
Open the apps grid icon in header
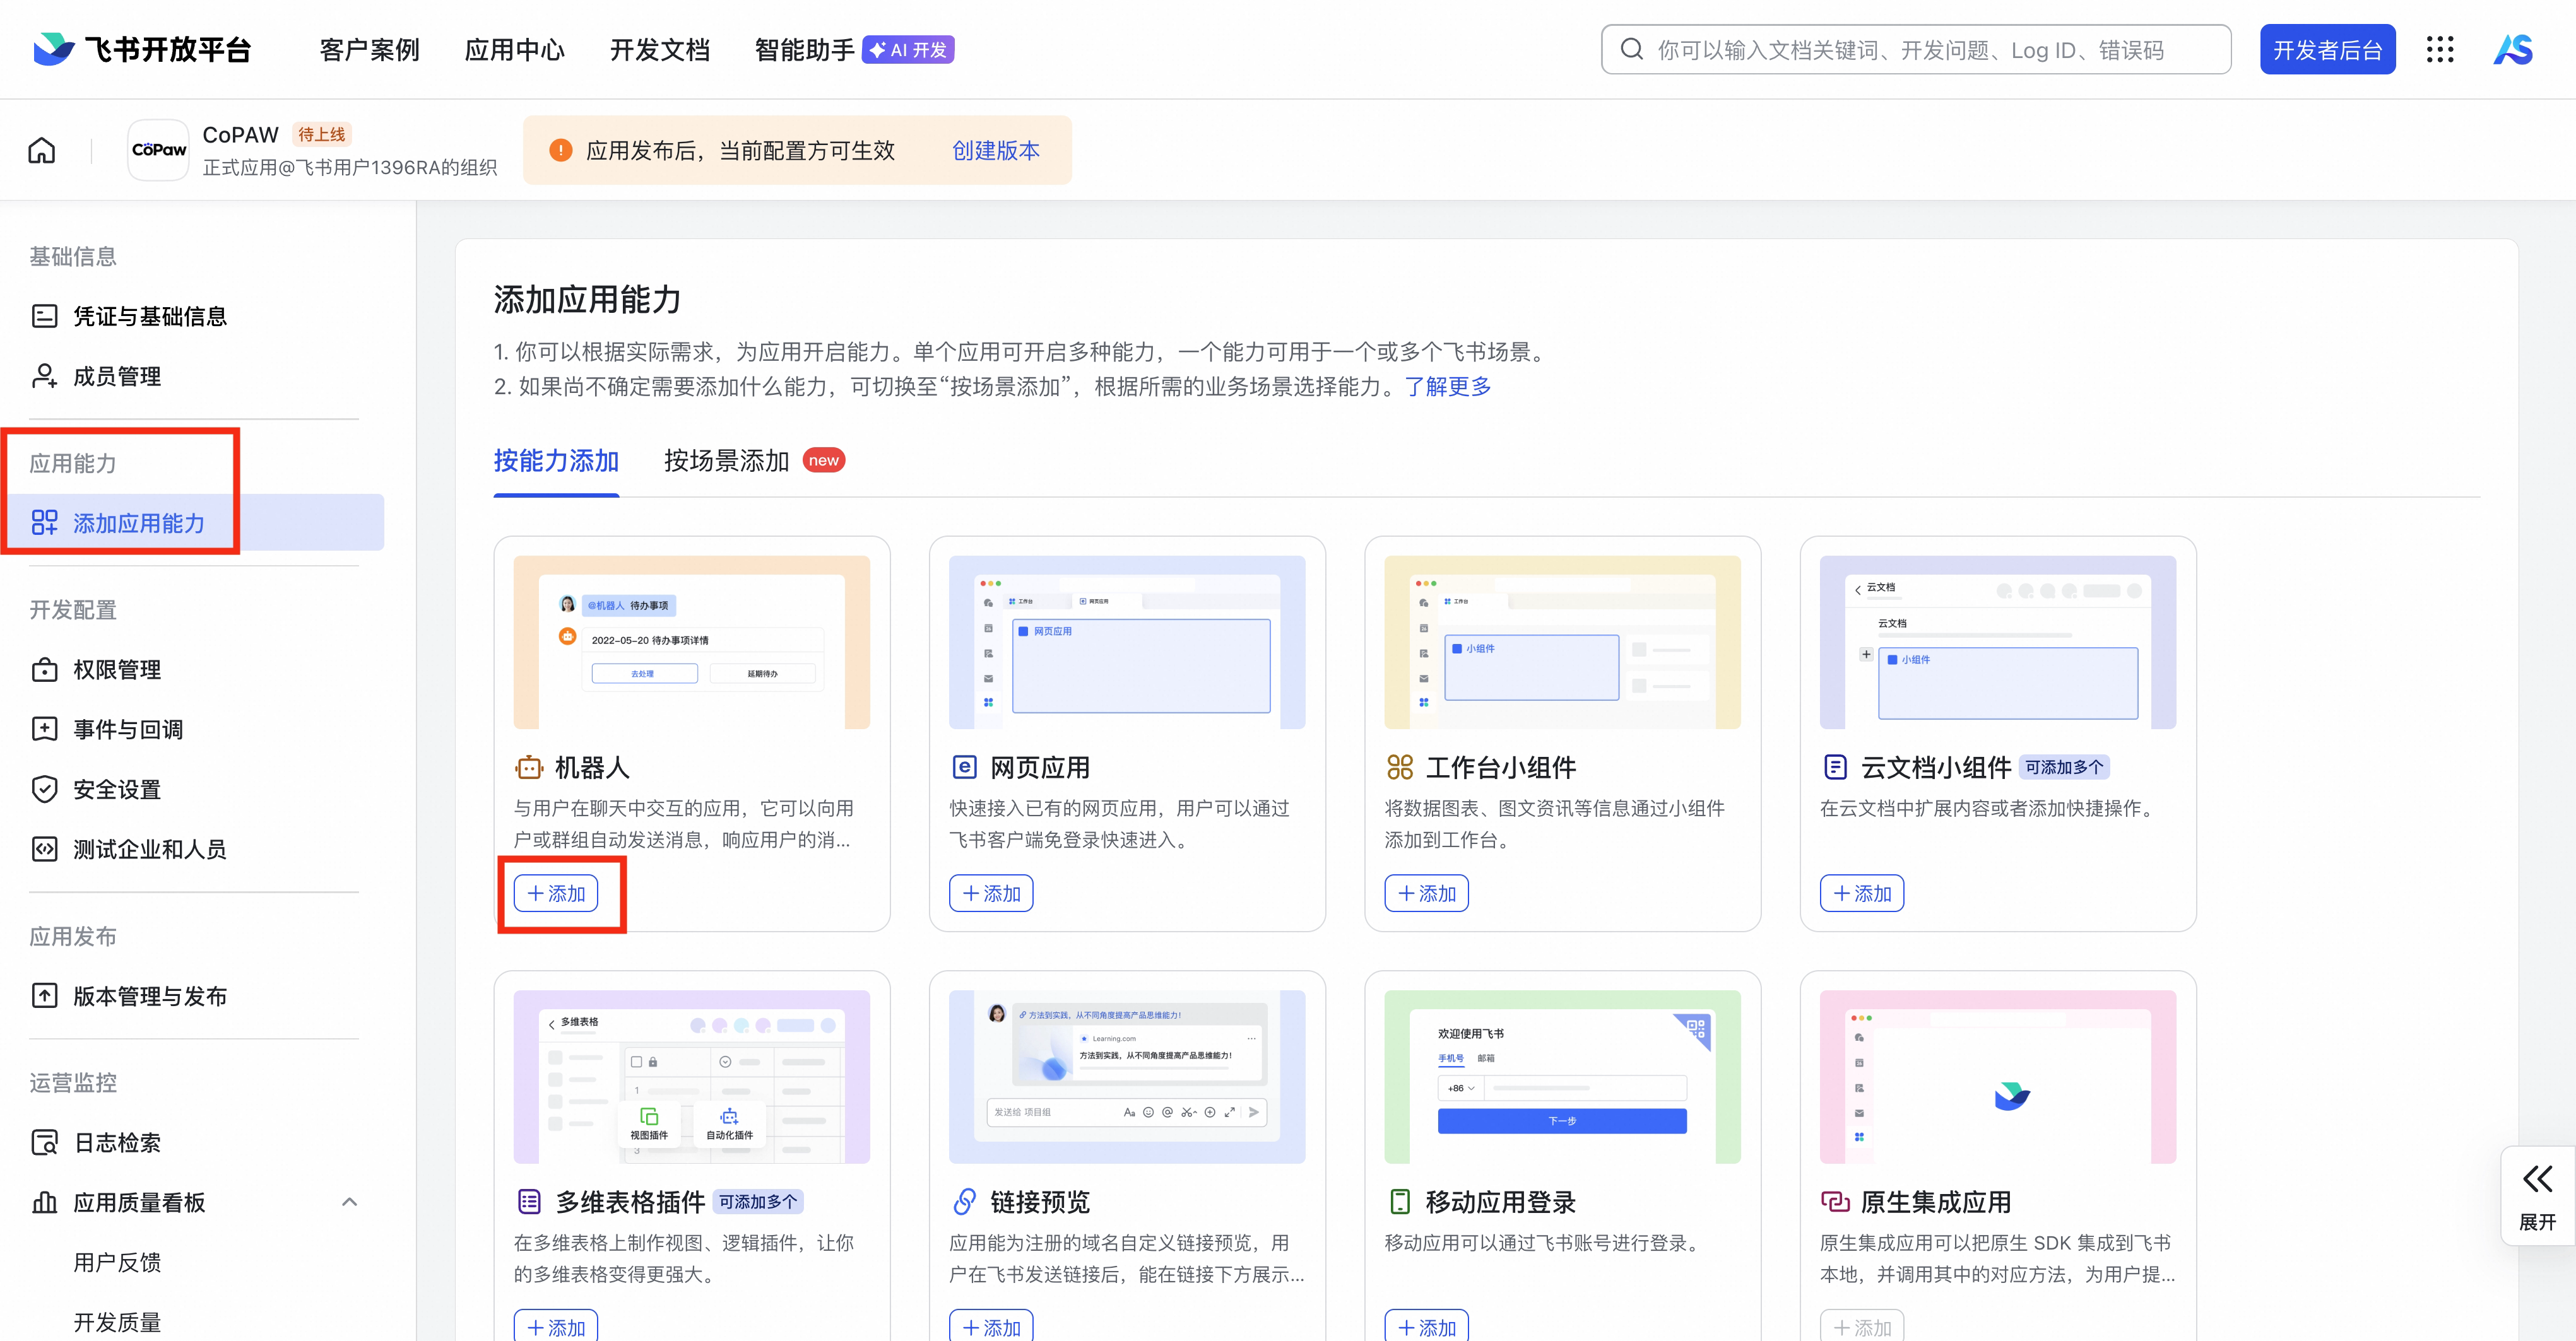point(2440,49)
